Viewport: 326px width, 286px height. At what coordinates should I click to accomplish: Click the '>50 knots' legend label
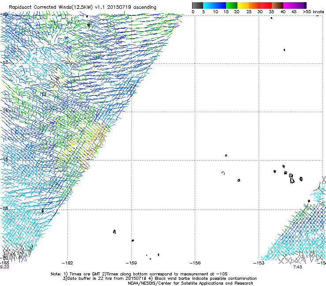[x=313, y=12]
